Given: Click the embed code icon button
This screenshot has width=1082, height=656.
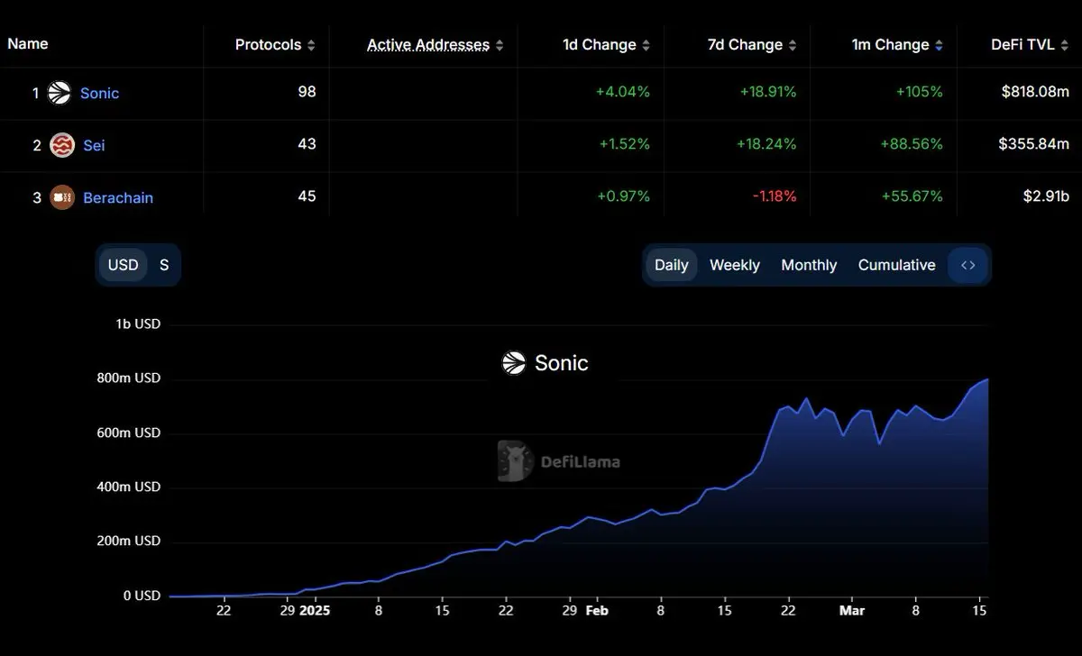Looking at the screenshot, I should pos(968,265).
